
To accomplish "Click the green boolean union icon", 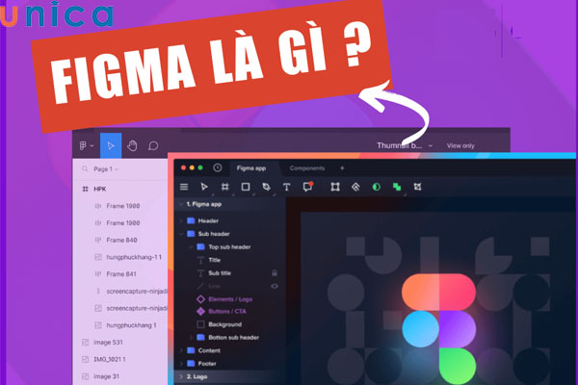I will 397,187.
